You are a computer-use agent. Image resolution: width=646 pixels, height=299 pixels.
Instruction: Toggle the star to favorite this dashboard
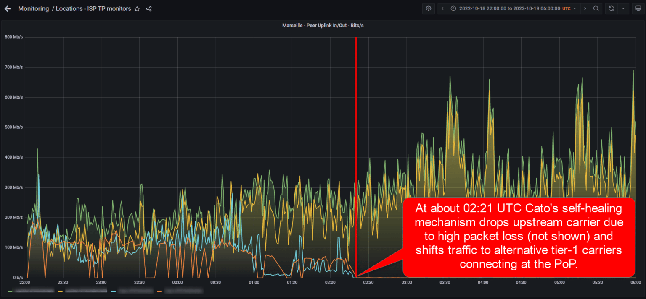coord(137,8)
